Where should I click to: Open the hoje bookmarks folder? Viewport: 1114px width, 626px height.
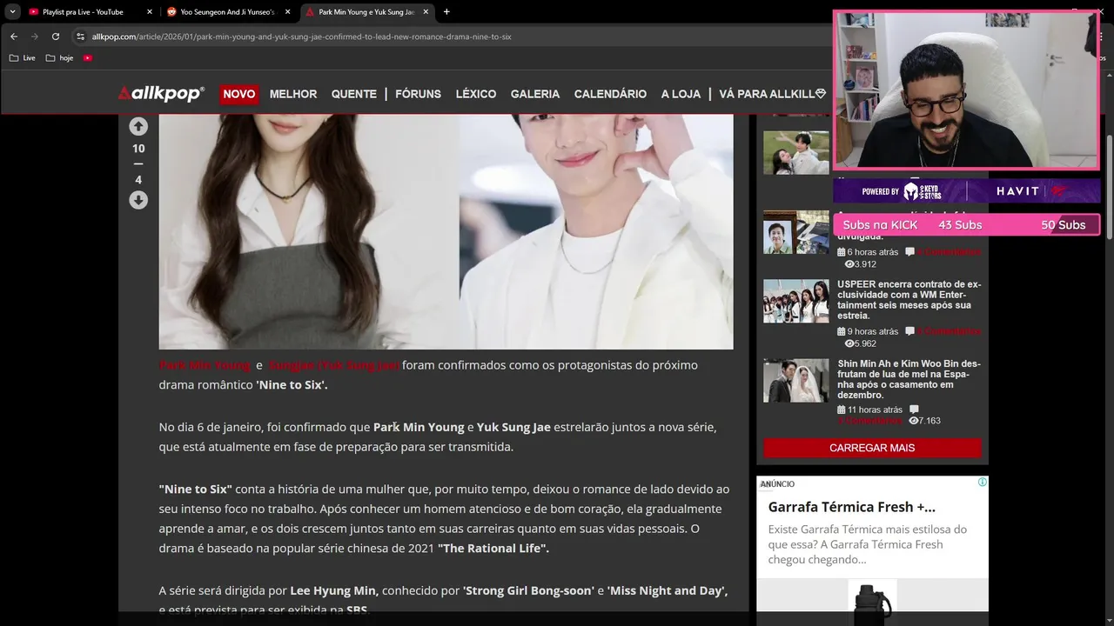(60, 58)
